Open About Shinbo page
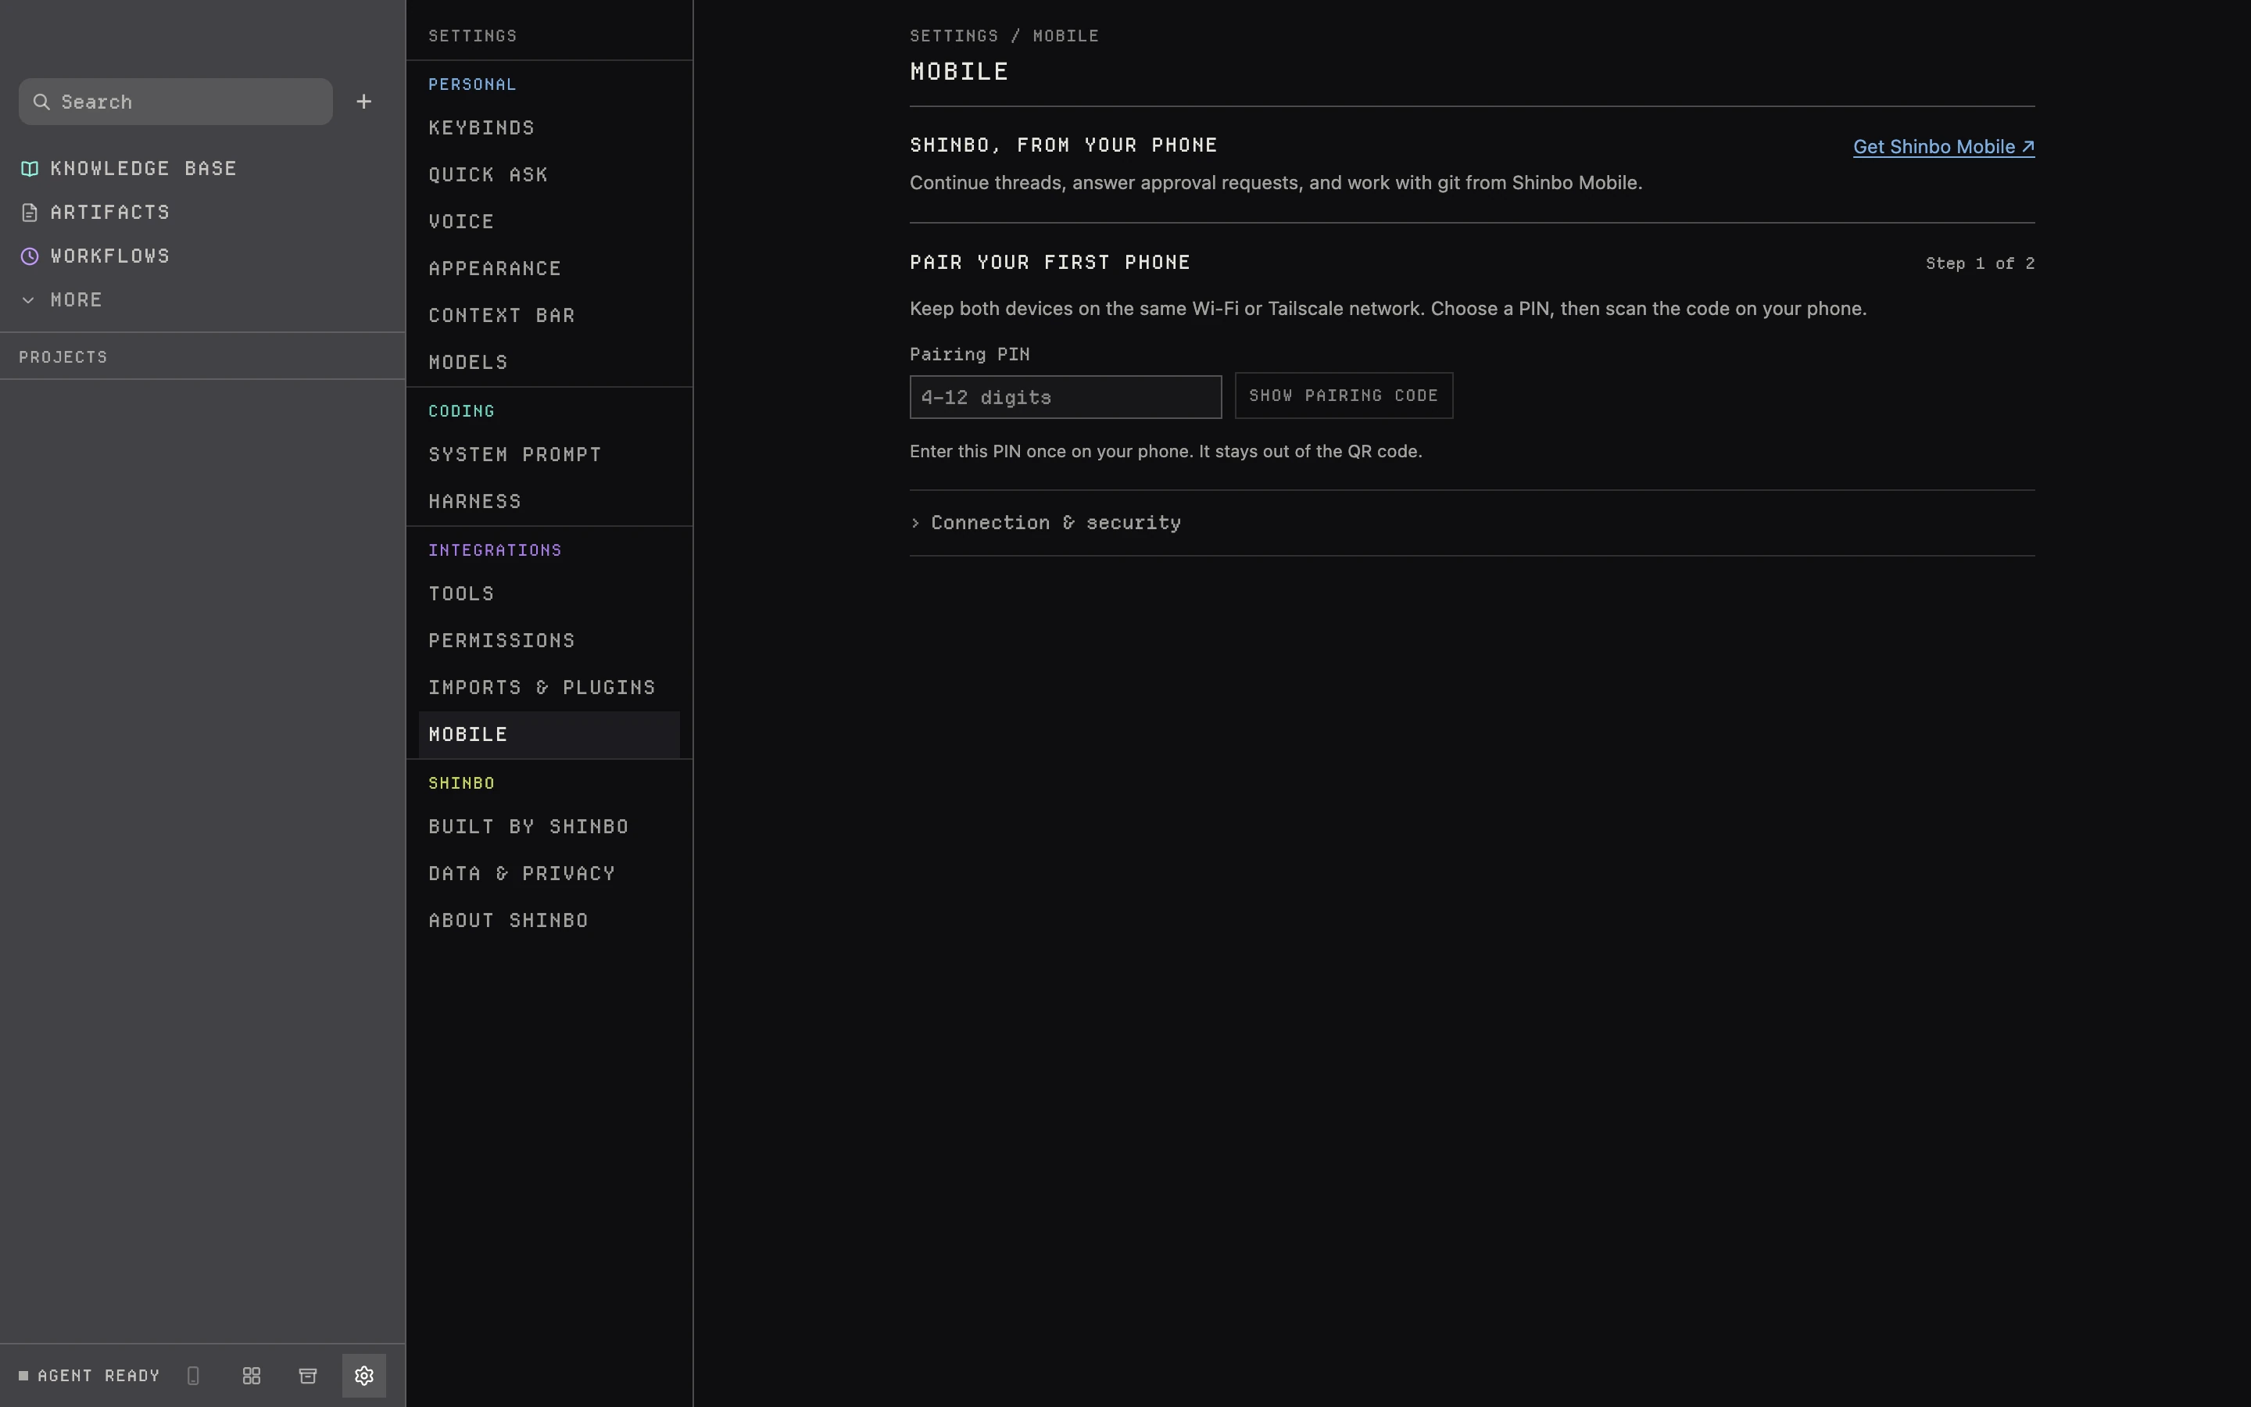The image size is (2251, 1407). coord(549,920)
